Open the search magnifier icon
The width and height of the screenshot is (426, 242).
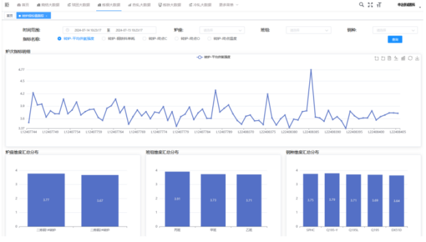(361, 5)
